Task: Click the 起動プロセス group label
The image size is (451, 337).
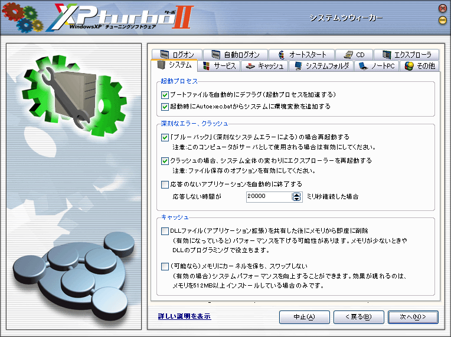Action: [x=179, y=81]
